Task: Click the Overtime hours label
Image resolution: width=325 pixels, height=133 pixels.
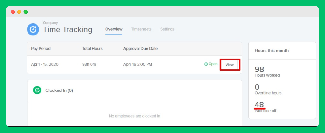Action: 268,93
